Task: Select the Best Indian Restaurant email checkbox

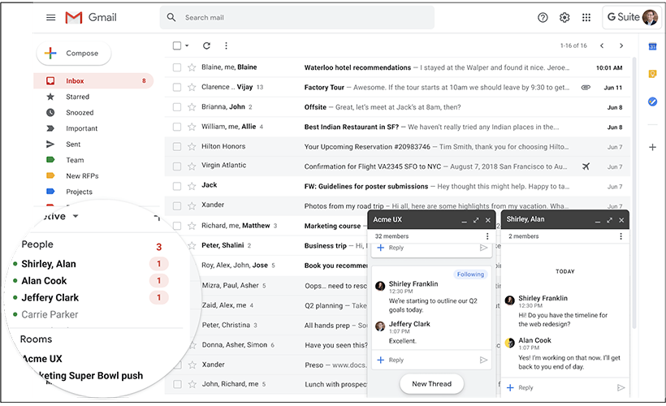Action: 177,127
